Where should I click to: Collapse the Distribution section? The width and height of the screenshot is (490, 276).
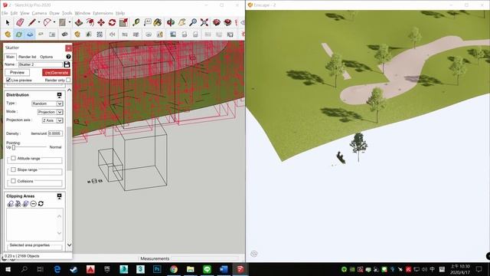59,95
